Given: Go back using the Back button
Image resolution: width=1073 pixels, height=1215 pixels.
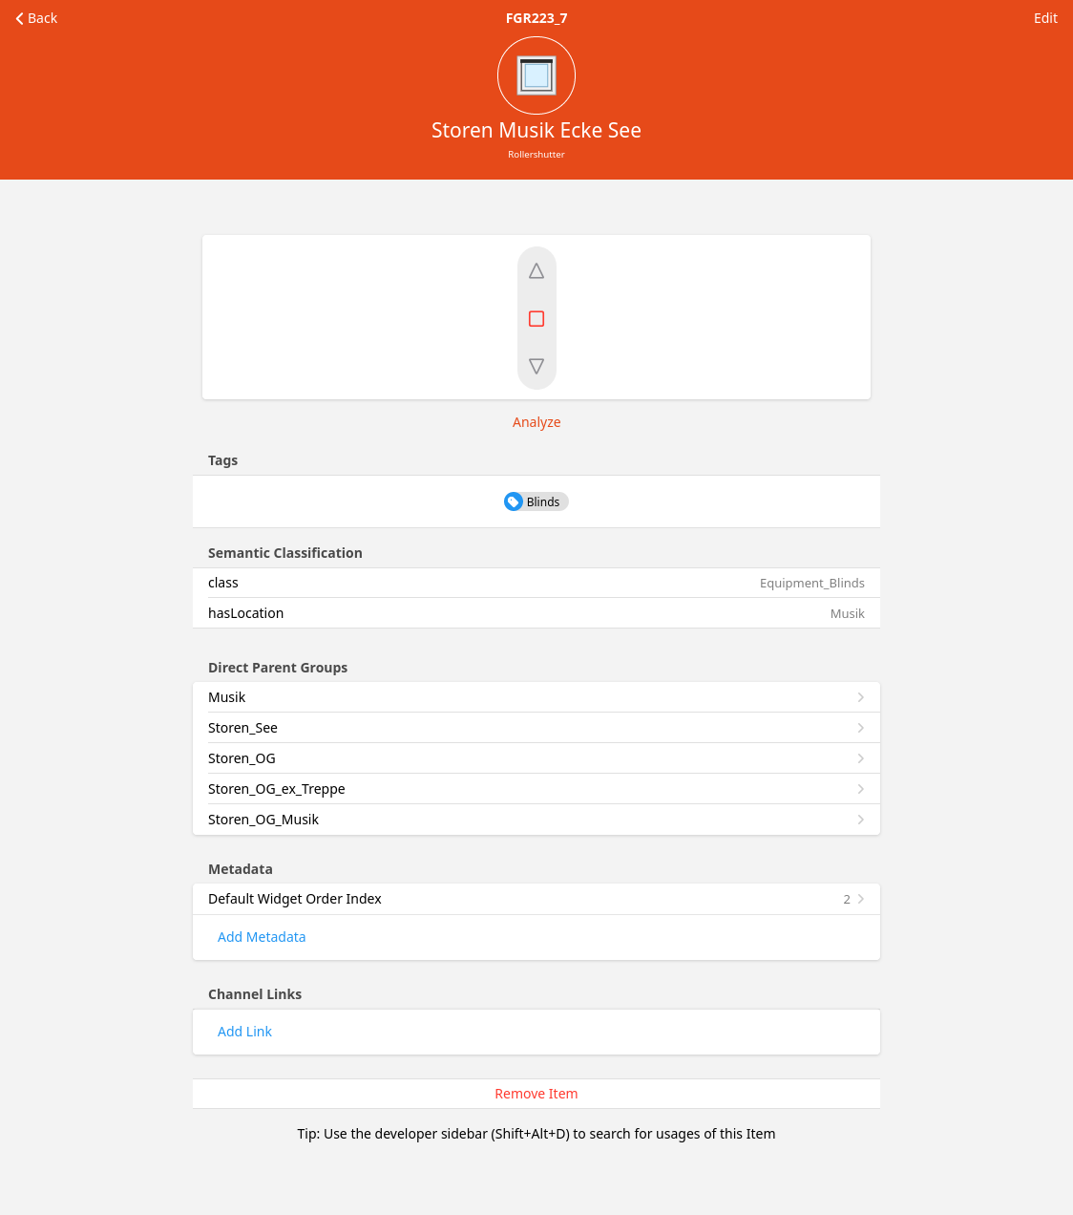Looking at the screenshot, I should [36, 18].
